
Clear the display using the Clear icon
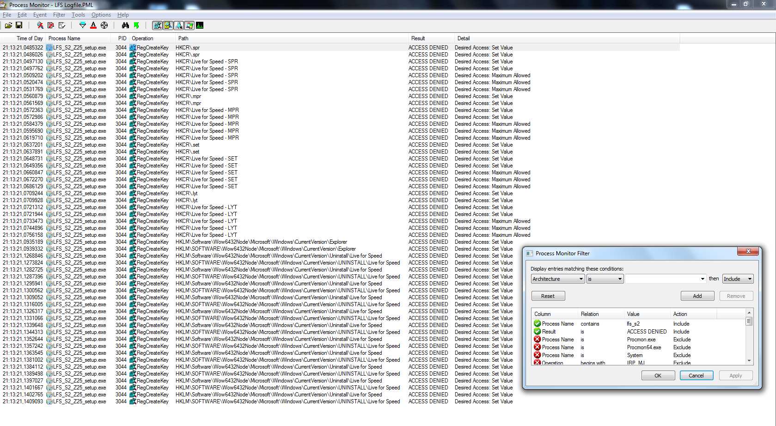[61, 25]
